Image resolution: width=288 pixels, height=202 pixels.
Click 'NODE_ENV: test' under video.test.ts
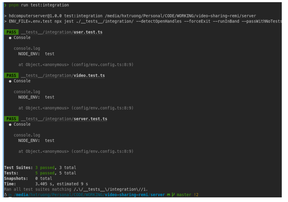click(x=36, y=97)
